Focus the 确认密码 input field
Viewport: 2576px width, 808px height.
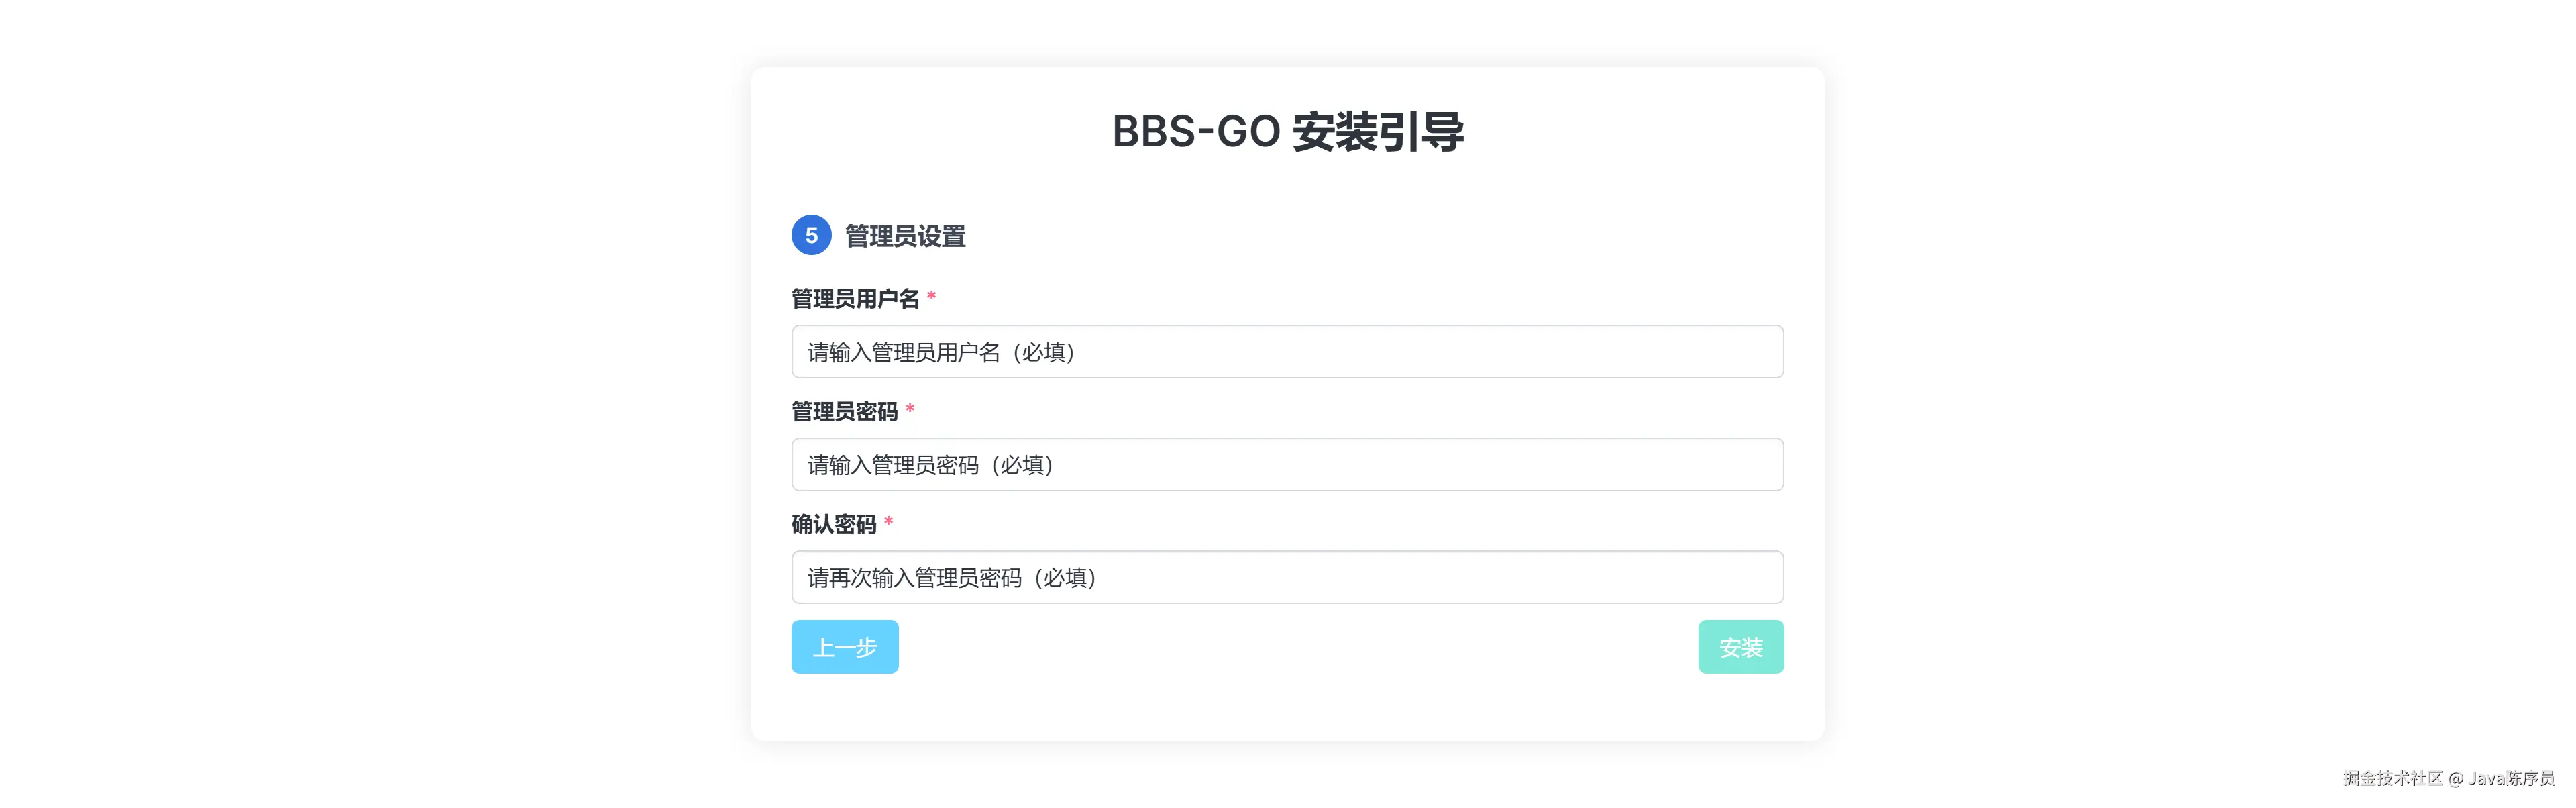[1400, 578]
